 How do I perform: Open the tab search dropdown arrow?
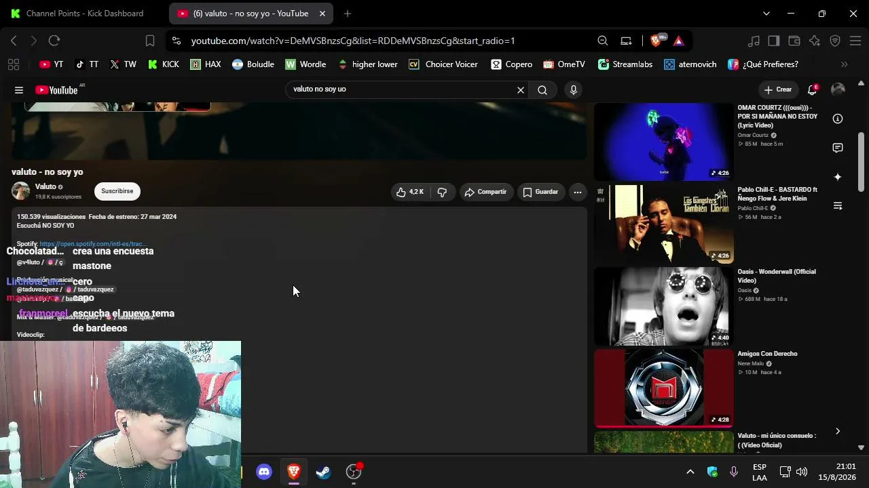766,14
